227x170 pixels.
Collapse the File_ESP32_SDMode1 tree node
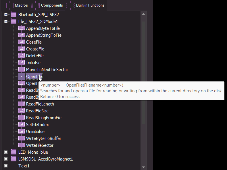point(6,21)
